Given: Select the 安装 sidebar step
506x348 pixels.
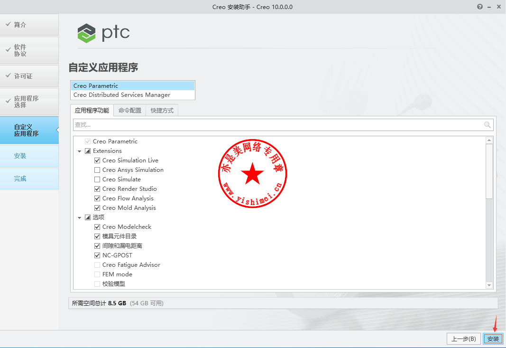Looking at the screenshot, I should [x=29, y=156].
